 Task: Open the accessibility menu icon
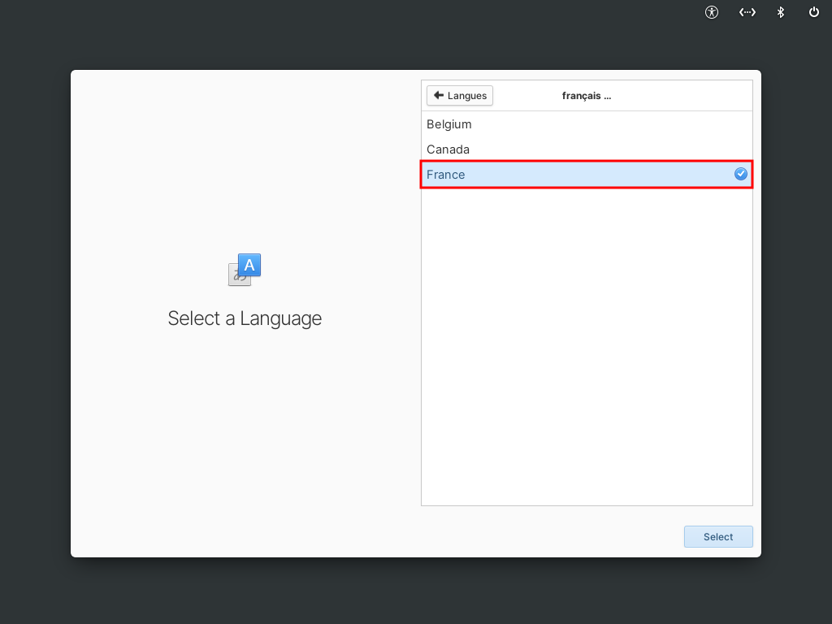click(712, 12)
